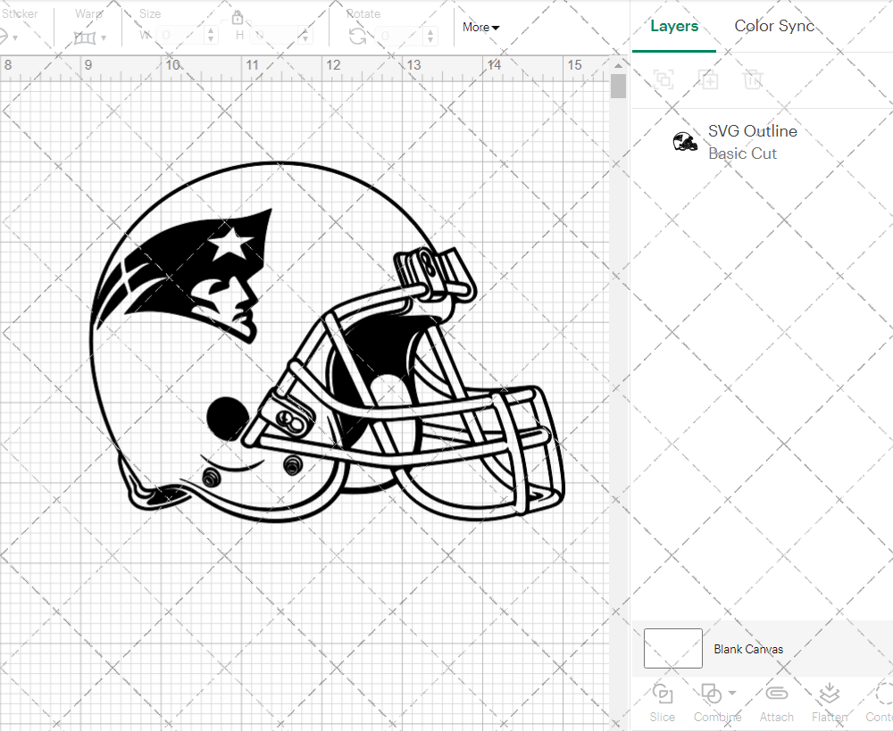Select the Blank Canvas swatch
The height and width of the screenshot is (731, 893).
tap(672, 649)
